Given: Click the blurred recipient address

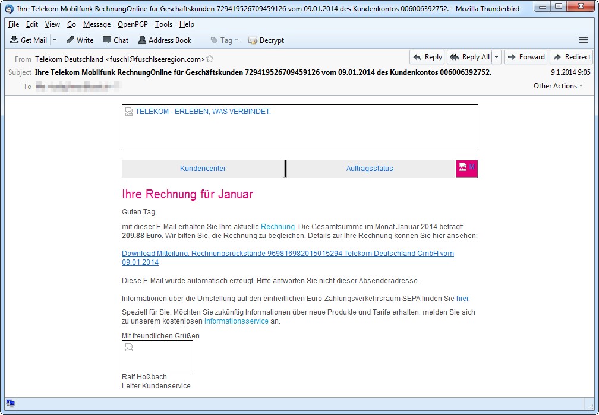Looking at the screenshot, I should tap(78, 86).
